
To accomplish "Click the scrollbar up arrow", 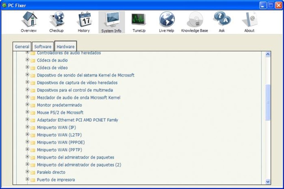I will [x=268, y=54].
